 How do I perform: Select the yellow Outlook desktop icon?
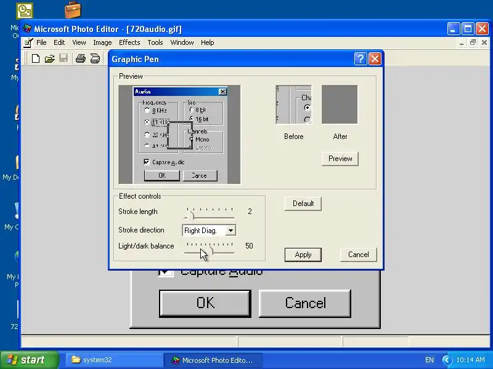click(x=24, y=10)
